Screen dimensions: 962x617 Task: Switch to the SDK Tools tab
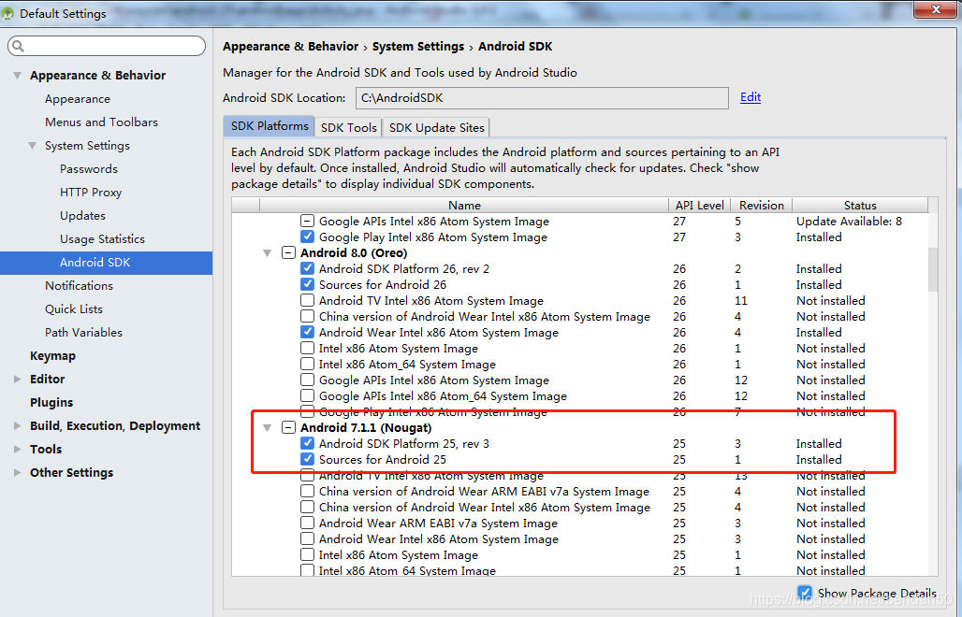pyautogui.click(x=348, y=127)
